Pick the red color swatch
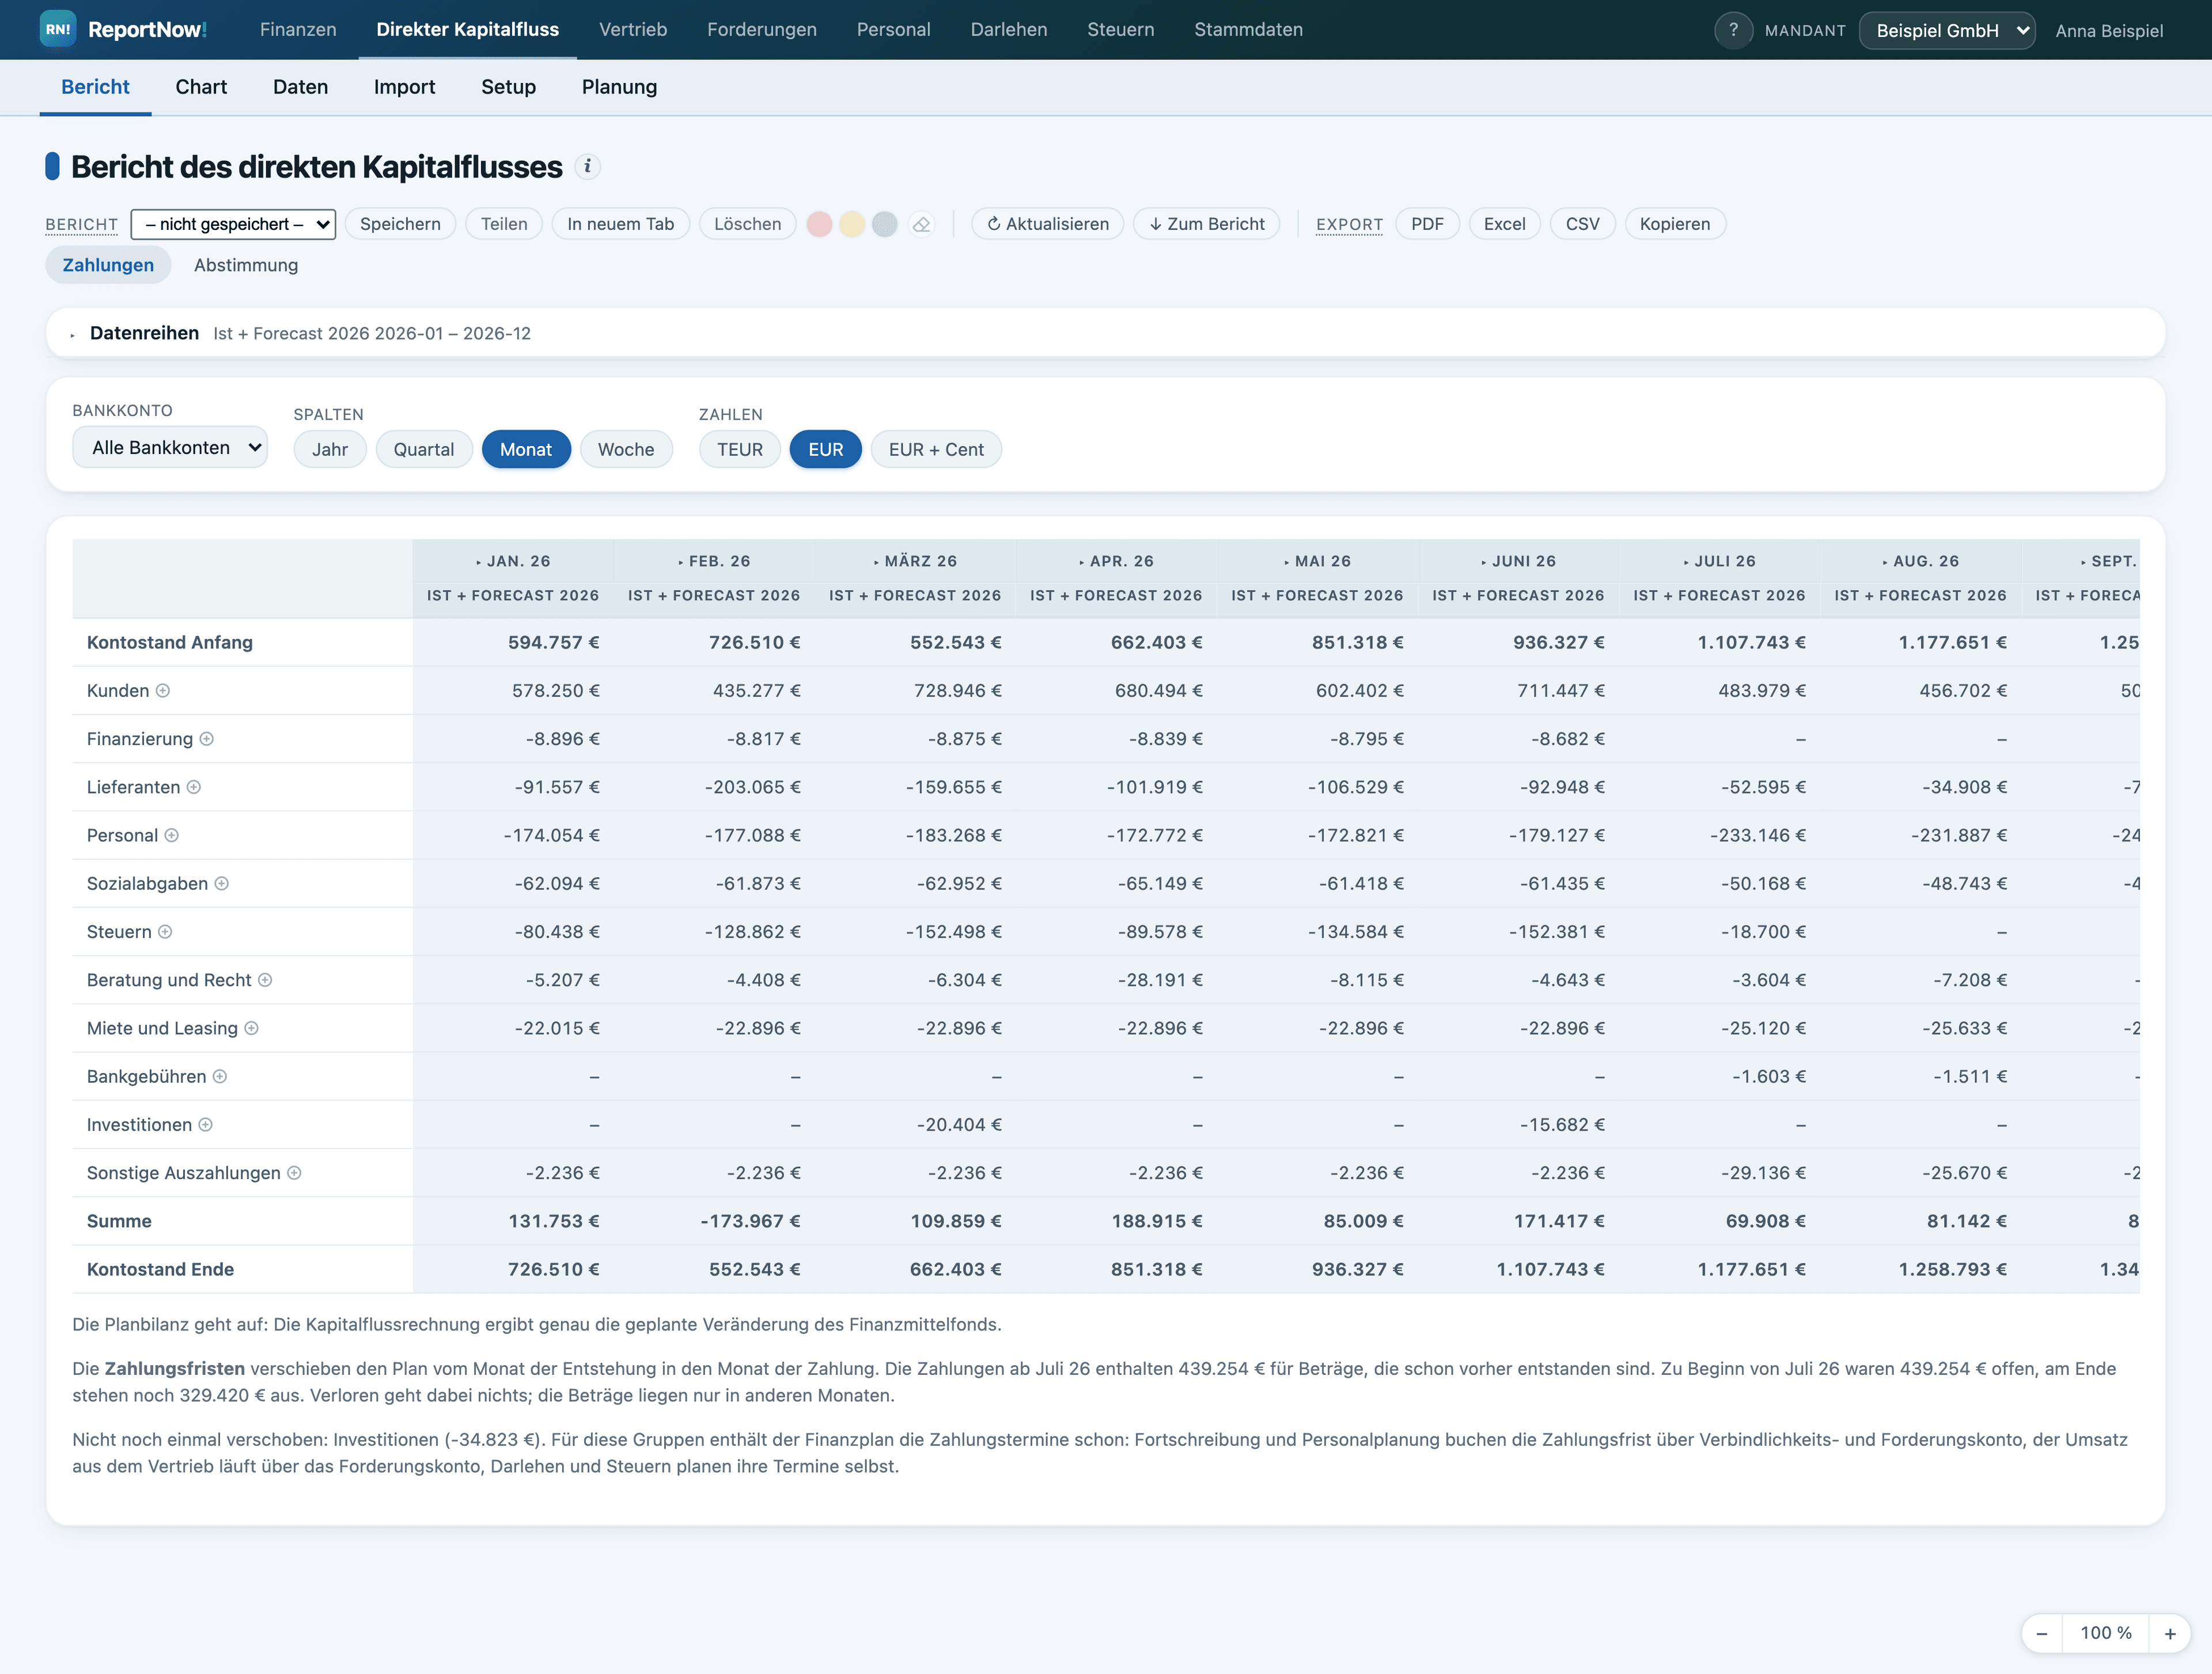 [x=819, y=224]
